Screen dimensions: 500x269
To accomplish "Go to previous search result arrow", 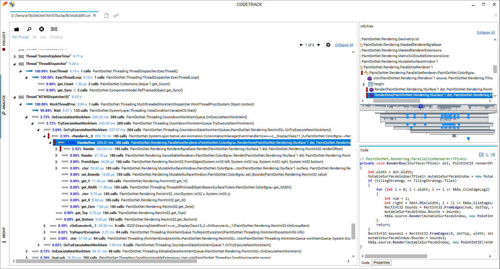I will pyautogui.click(x=301, y=45).
